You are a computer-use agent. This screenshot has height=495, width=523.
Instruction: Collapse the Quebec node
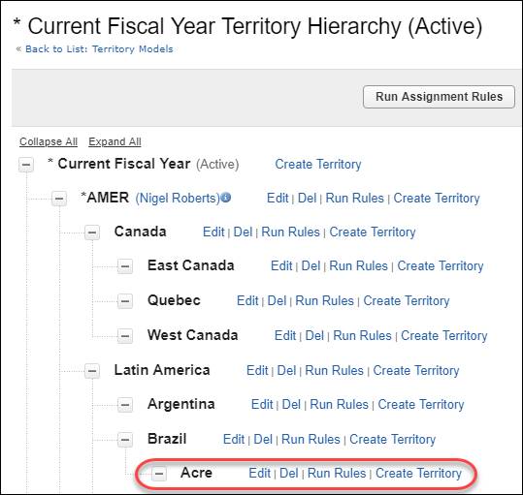(125, 301)
